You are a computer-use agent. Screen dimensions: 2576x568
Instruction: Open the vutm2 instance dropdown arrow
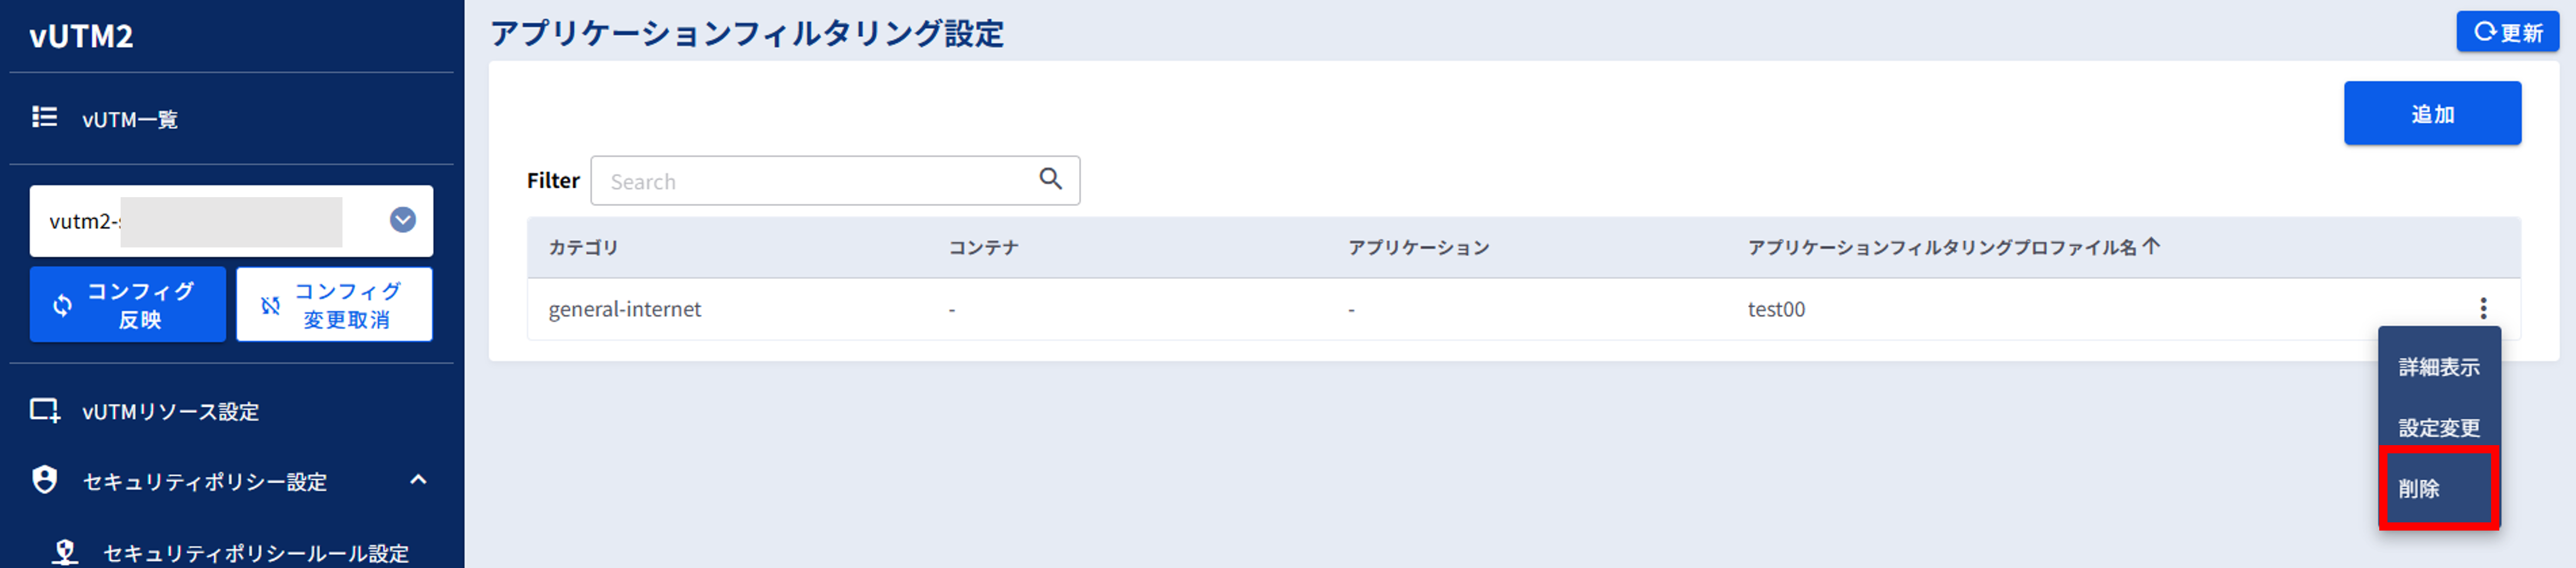pos(403,220)
